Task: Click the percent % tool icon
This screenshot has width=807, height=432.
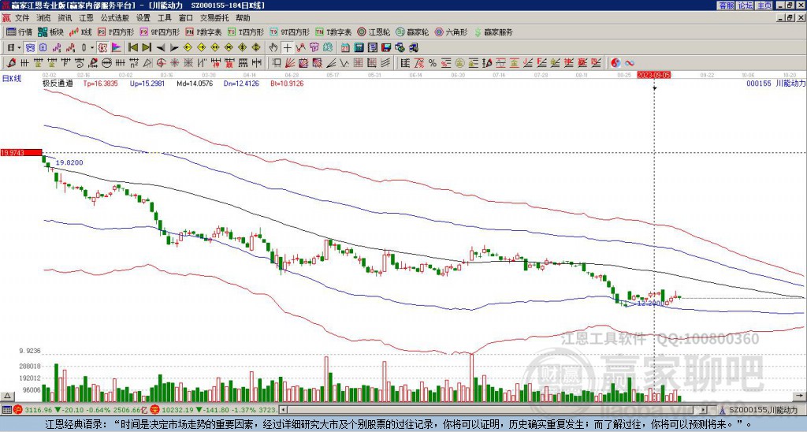Action: pyautogui.click(x=433, y=63)
